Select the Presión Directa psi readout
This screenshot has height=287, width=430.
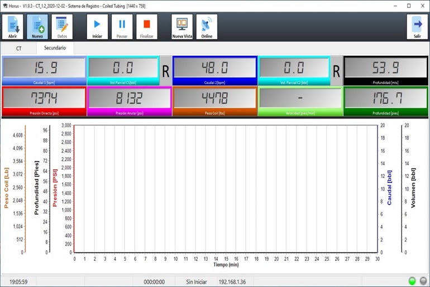(44, 99)
